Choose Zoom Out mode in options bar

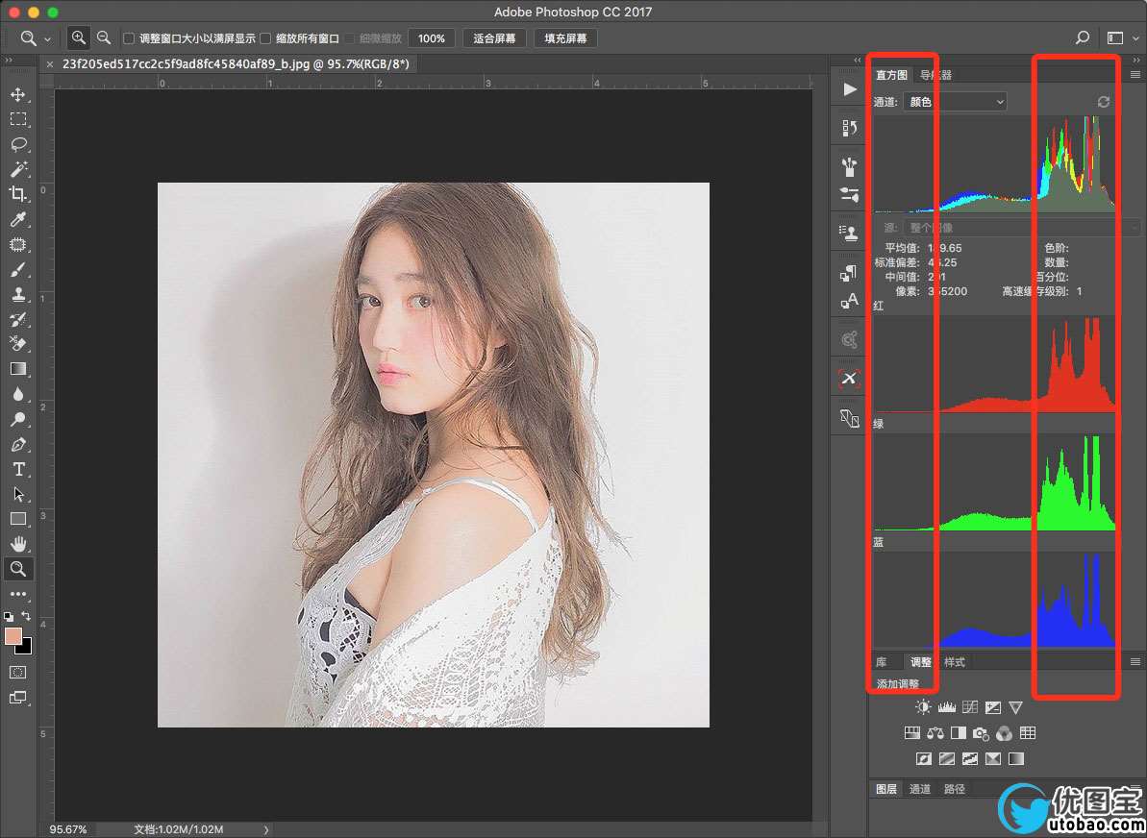(104, 37)
